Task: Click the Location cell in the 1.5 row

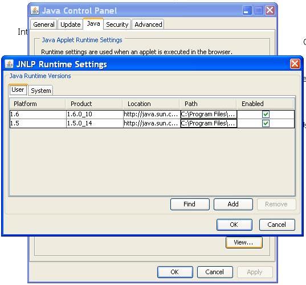Action: pyautogui.click(x=152, y=123)
